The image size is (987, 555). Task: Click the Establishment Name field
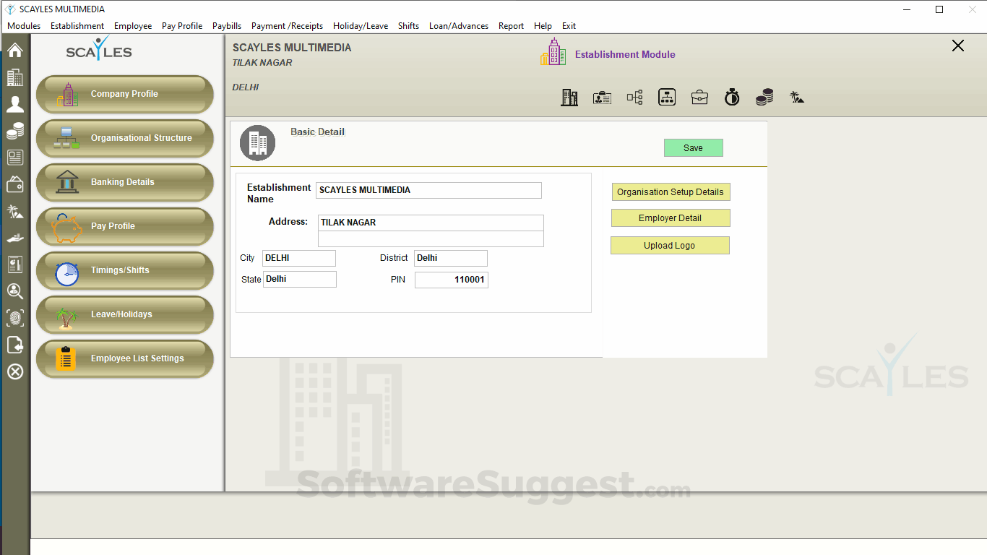(428, 190)
